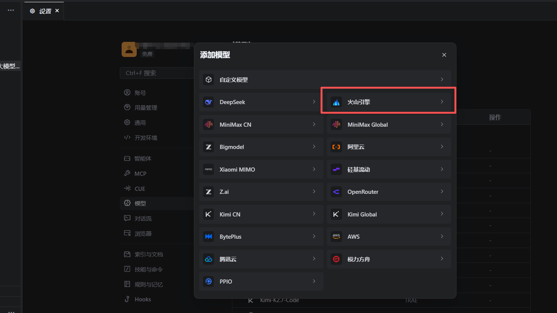Screen dimensions: 557x313
Task: Click the 添加模型 dialog title
Action: point(215,55)
